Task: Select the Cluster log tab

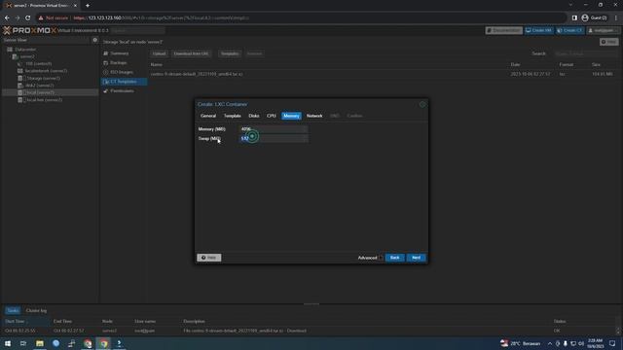Action: coord(36,311)
